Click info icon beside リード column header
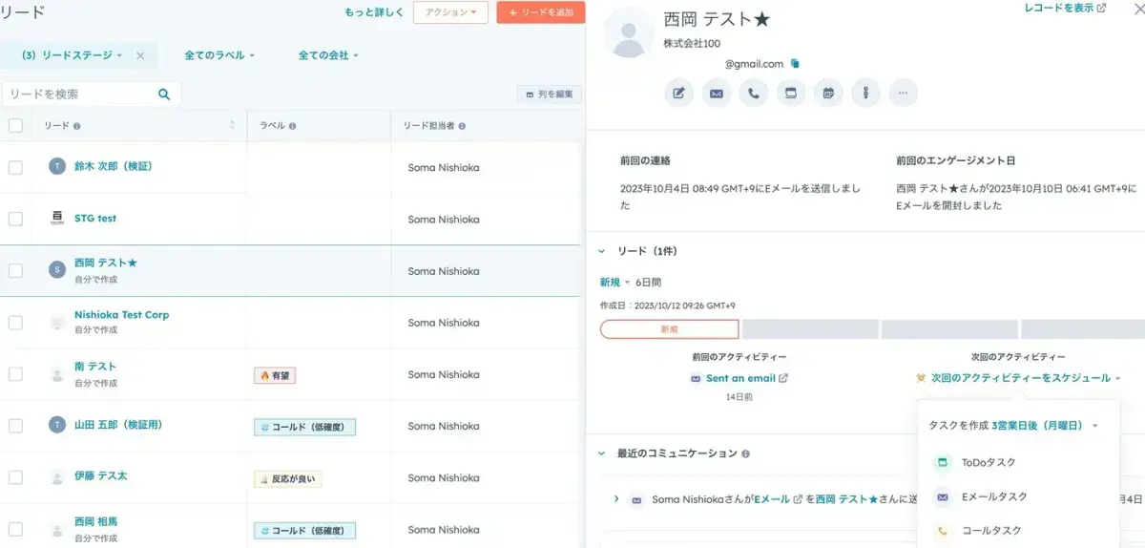Screen dimensions: 1145x548 [77, 126]
